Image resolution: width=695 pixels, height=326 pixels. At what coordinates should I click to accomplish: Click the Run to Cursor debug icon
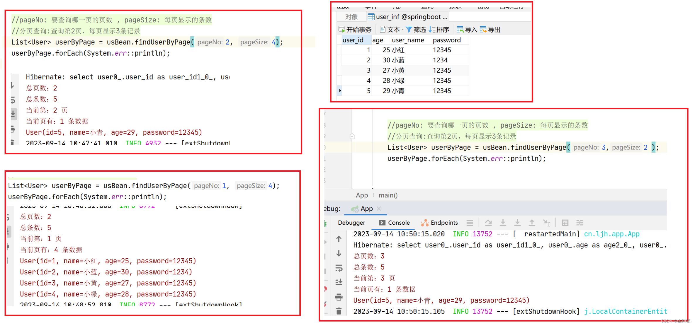[546, 223]
